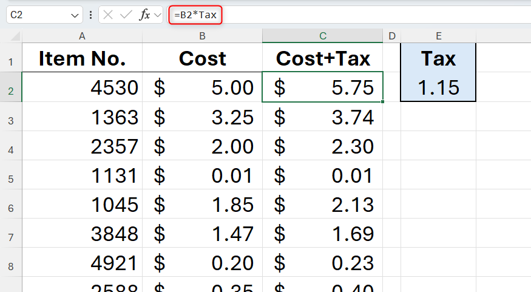
Task: Click the 'Tax' header cell
Action: click(x=438, y=58)
